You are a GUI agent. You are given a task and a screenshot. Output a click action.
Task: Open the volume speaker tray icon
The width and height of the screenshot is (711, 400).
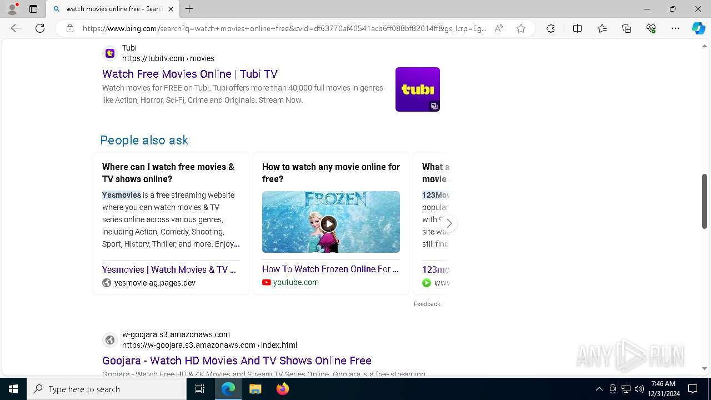point(639,389)
